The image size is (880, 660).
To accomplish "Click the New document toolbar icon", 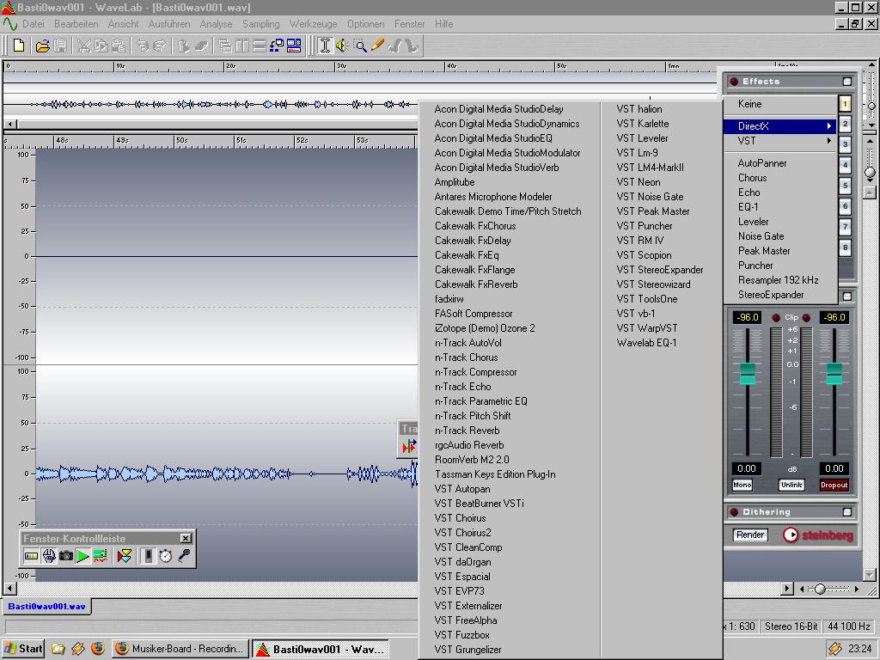I will click(x=19, y=46).
